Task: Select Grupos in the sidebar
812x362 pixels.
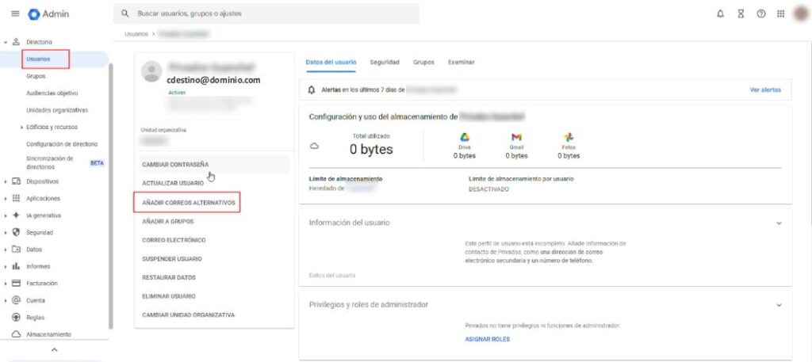Action: click(36, 76)
